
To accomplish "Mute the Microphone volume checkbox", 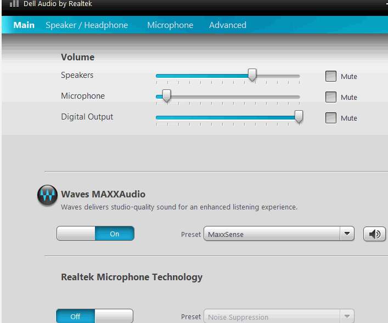I will [x=331, y=97].
